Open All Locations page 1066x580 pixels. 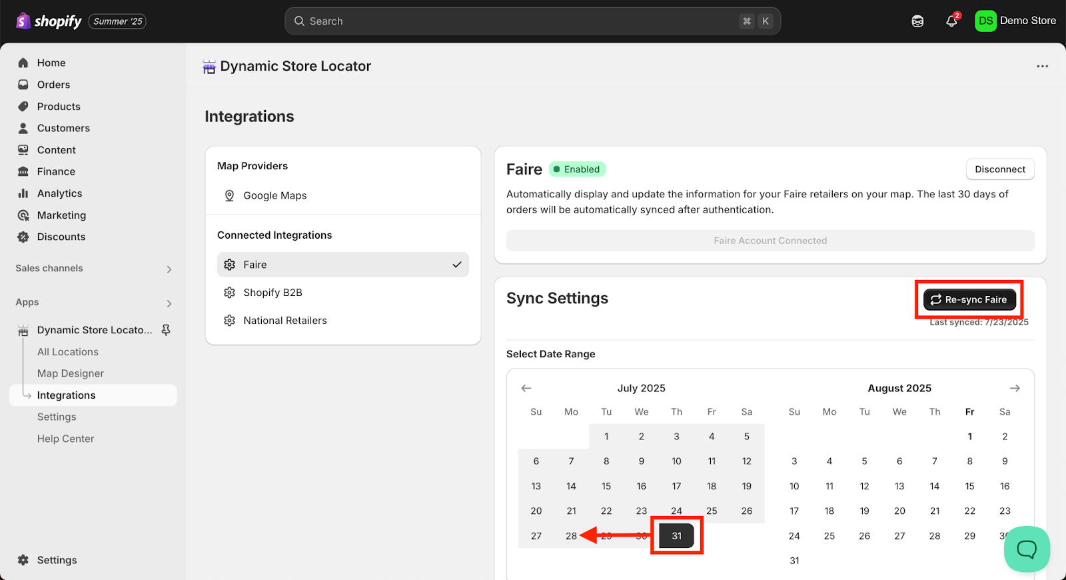click(x=68, y=352)
